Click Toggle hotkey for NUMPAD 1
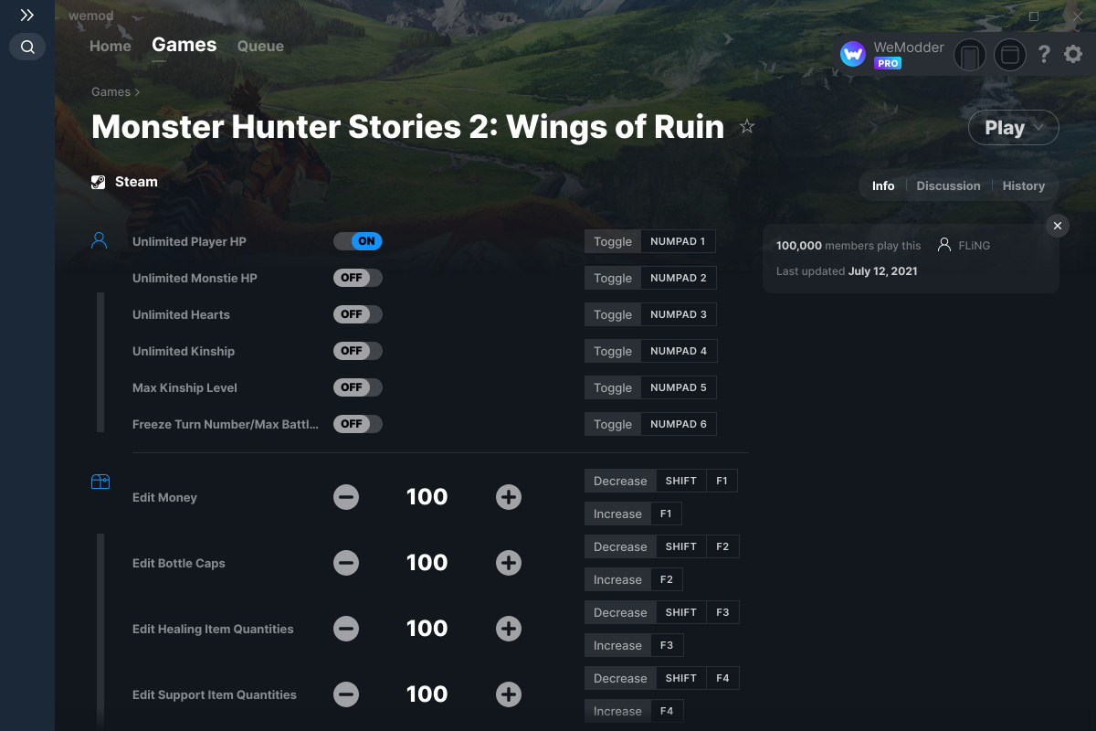This screenshot has width=1096, height=731. [650, 241]
